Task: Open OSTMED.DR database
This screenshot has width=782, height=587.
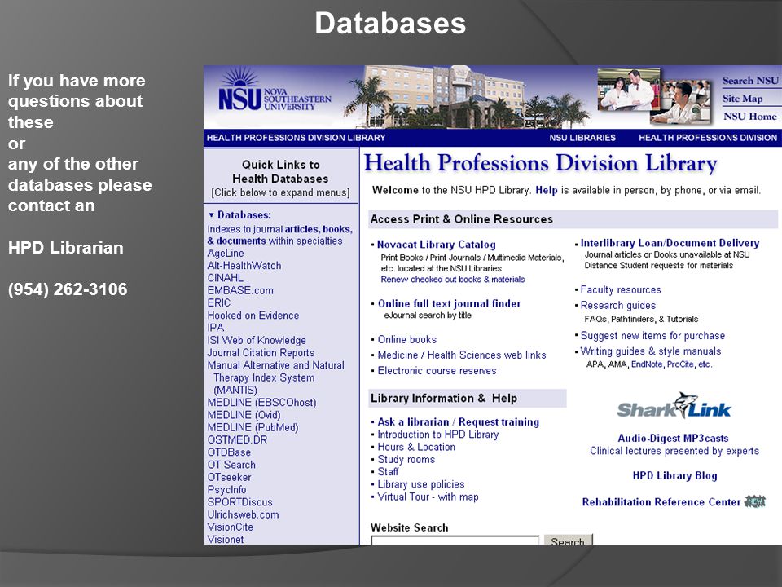Action: coord(237,439)
